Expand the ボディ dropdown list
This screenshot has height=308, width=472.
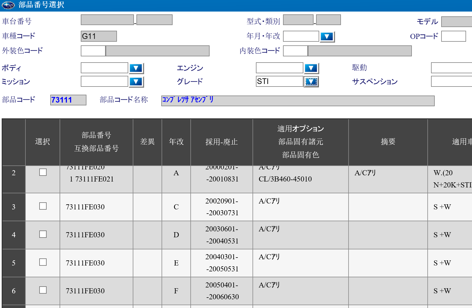point(136,68)
